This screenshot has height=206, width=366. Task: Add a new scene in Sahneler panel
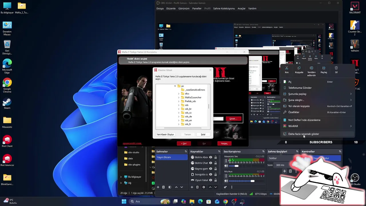158,187
